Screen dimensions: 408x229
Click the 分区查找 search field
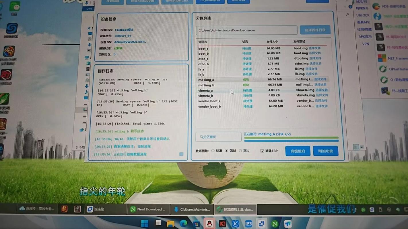coord(218,137)
